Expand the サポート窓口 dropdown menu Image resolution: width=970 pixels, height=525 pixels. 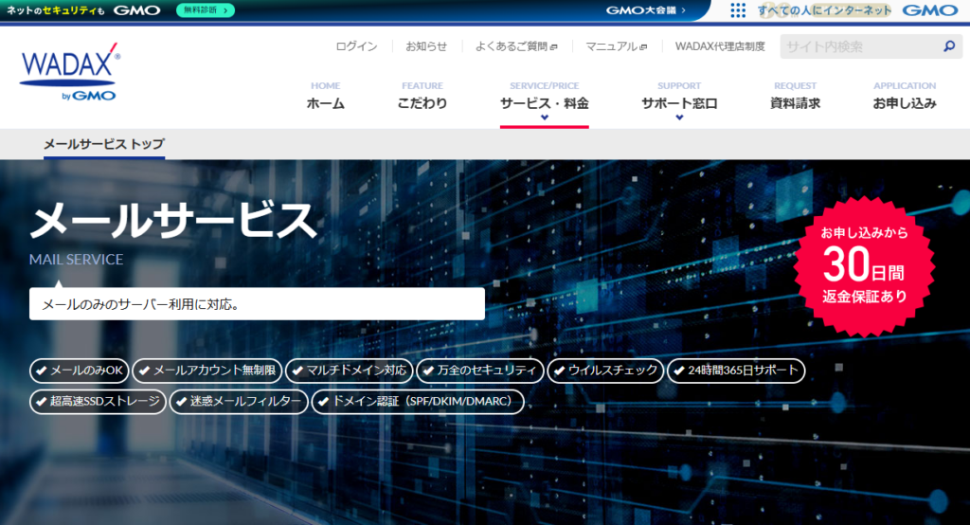tap(678, 103)
